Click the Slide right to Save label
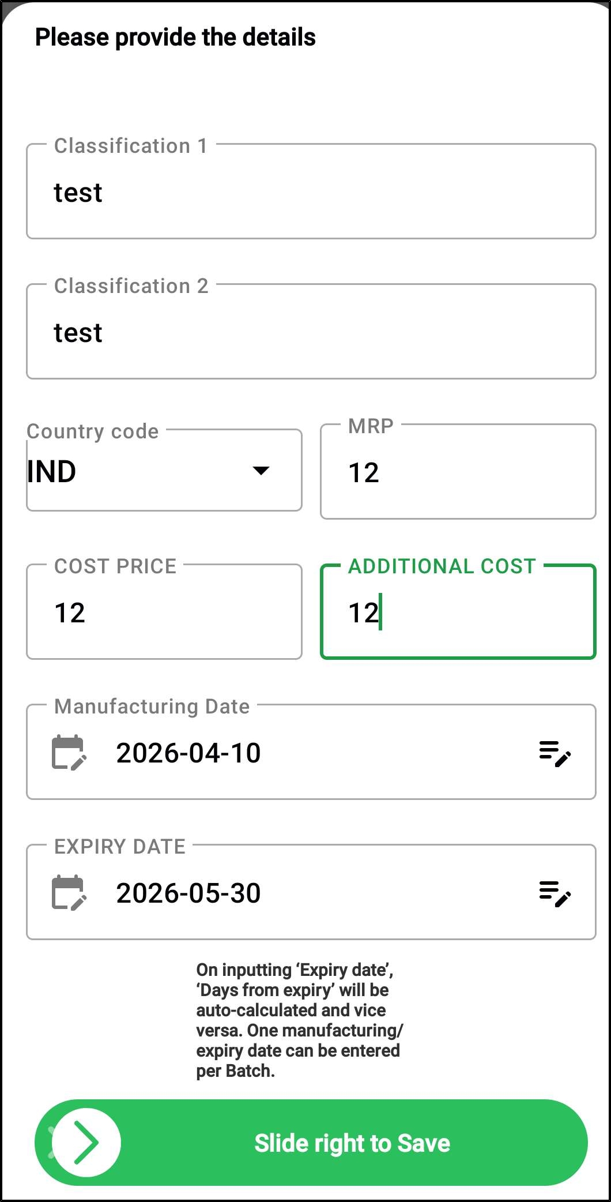611x1202 pixels. pyautogui.click(x=352, y=1143)
